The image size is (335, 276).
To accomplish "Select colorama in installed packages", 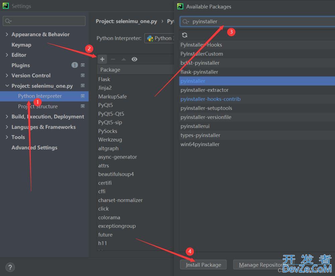I will coord(135,217).
